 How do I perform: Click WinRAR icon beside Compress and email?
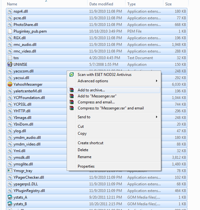point(72,102)
